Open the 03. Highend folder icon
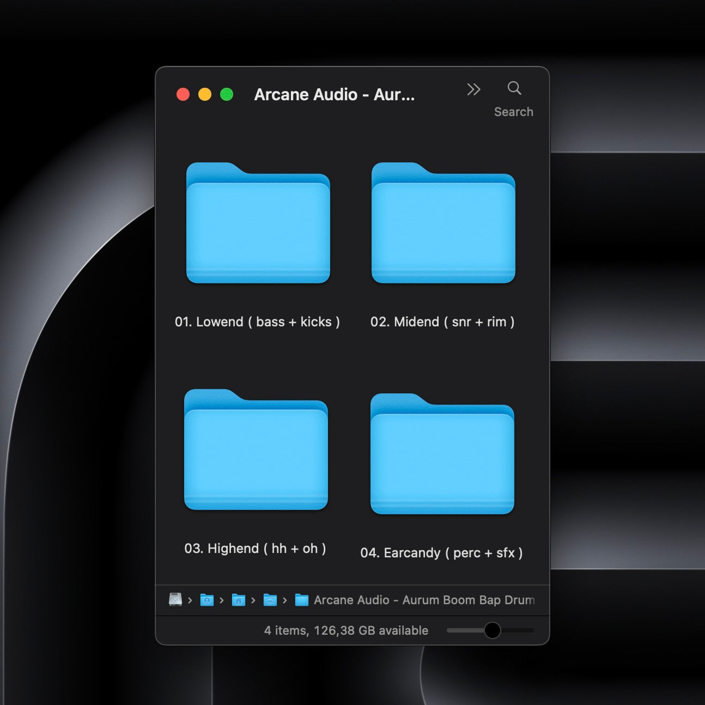The image size is (705, 705). click(x=256, y=449)
